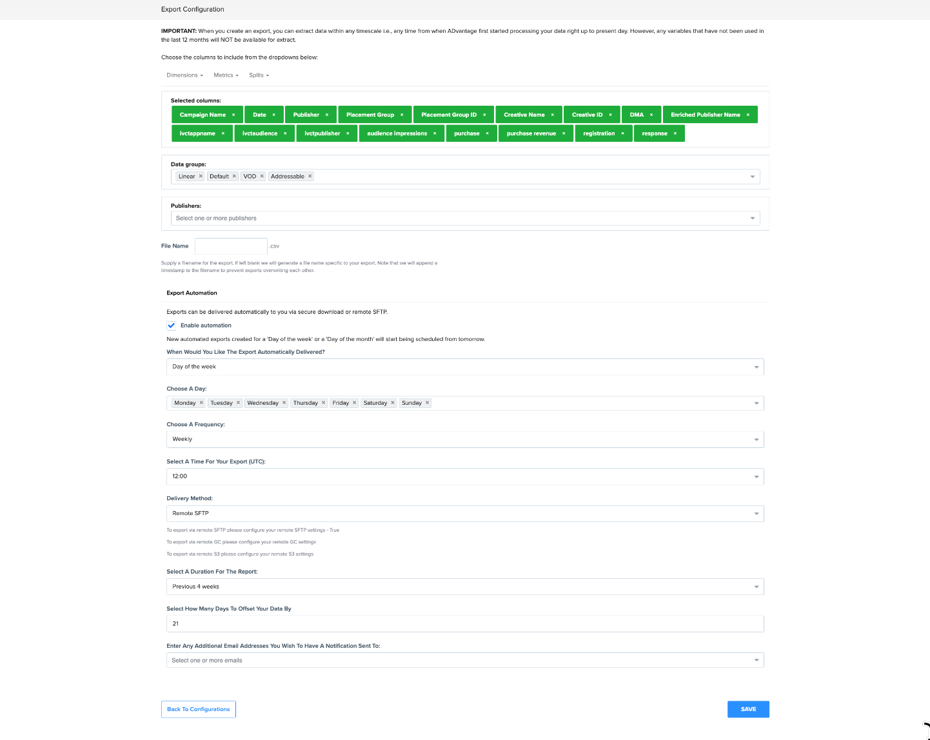Expand the Choose A Frequency dropdown
The width and height of the screenshot is (930, 740).
(x=464, y=440)
